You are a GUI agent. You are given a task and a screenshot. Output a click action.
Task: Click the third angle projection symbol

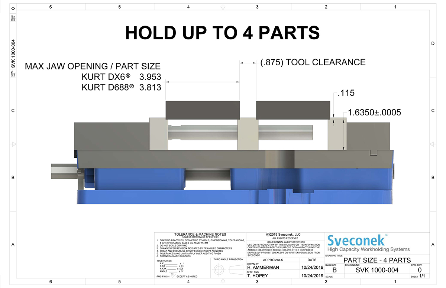coord(227,270)
